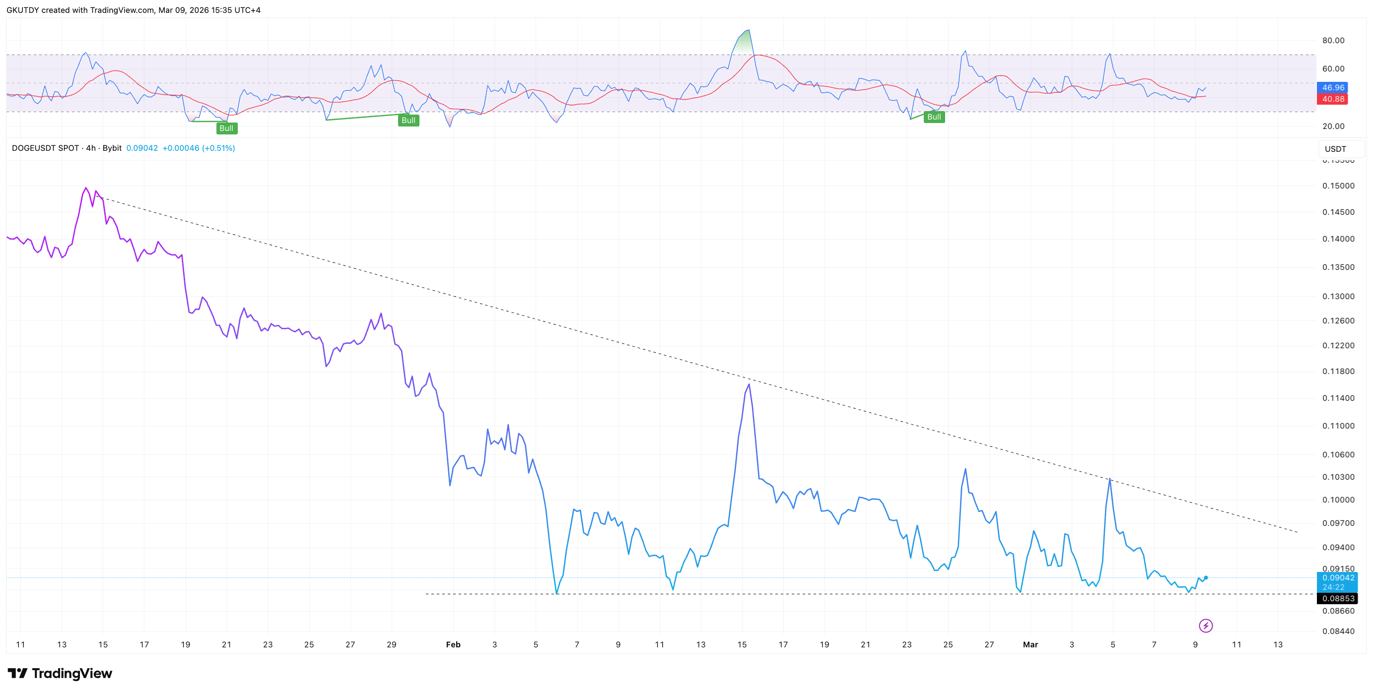This screenshot has height=693, width=1373.
Task: Click the +0.00046 (+0.51%) price change
Action: point(198,148)
